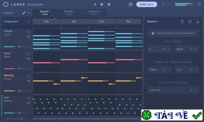204x122 pixels.
Task: Switch scale Minor to next option
Action: point(196,49)
